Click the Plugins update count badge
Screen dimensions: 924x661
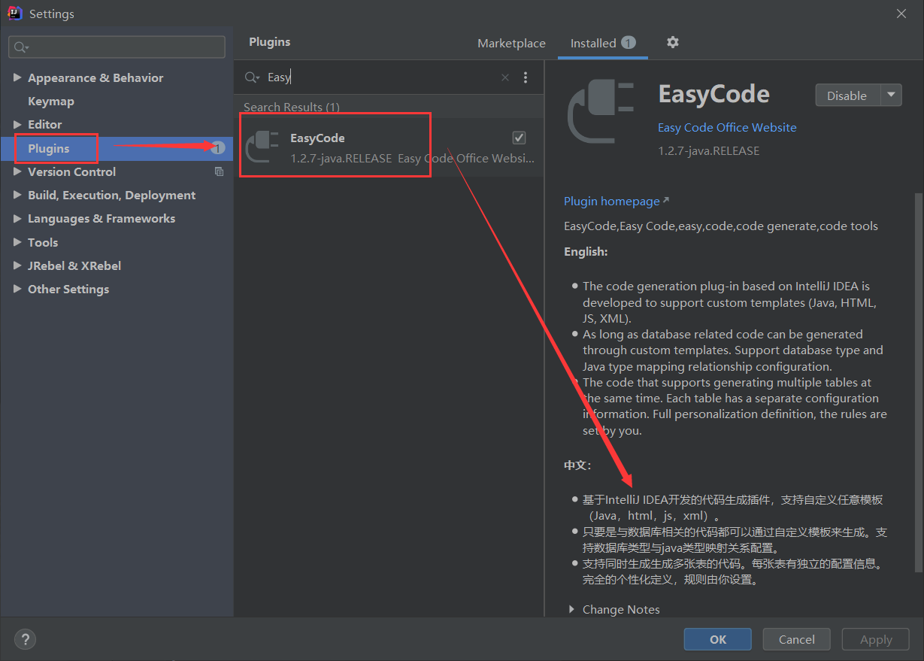pos(218,148)
